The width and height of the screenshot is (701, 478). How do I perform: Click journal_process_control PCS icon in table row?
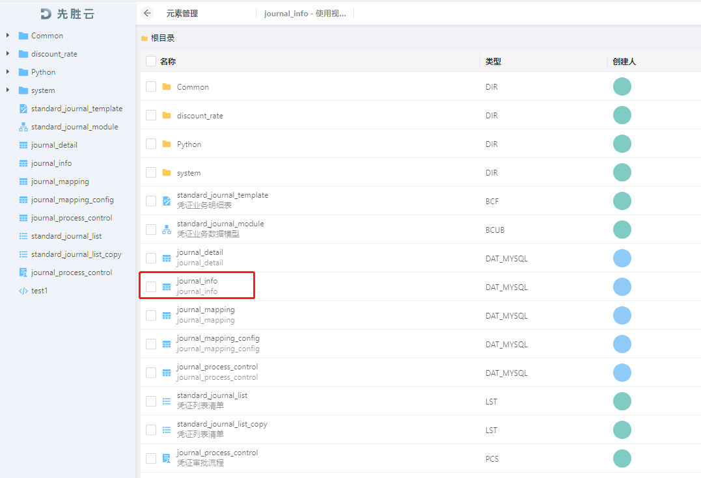point(167,458)
